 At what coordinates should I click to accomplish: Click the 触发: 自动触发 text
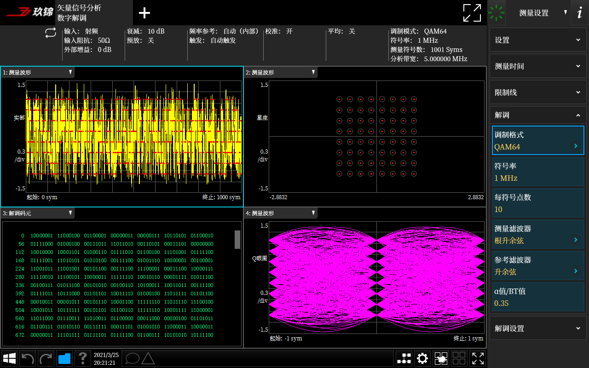click(x=213, y=40)
